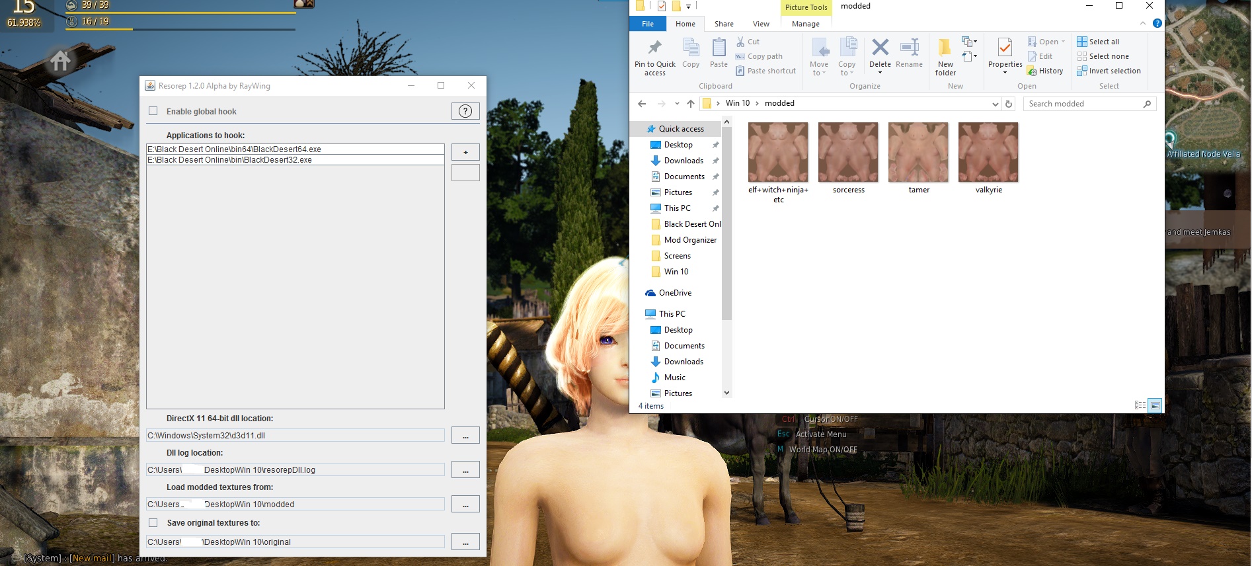Click the Edit ribbon command
Screen dimensions: 1252x566
(x=1040, y=56)
